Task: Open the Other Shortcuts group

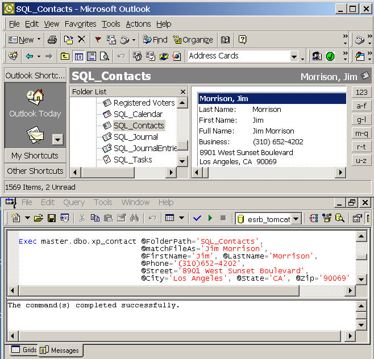Action: [x=35, y=171]
